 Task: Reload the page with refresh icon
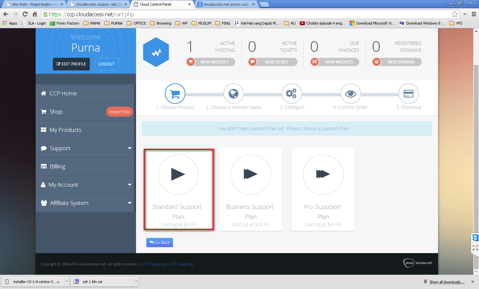25,14
